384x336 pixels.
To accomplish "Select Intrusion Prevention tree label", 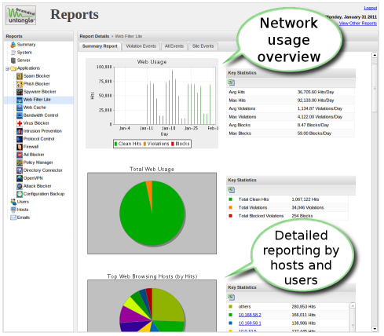I will click(42, 131).
